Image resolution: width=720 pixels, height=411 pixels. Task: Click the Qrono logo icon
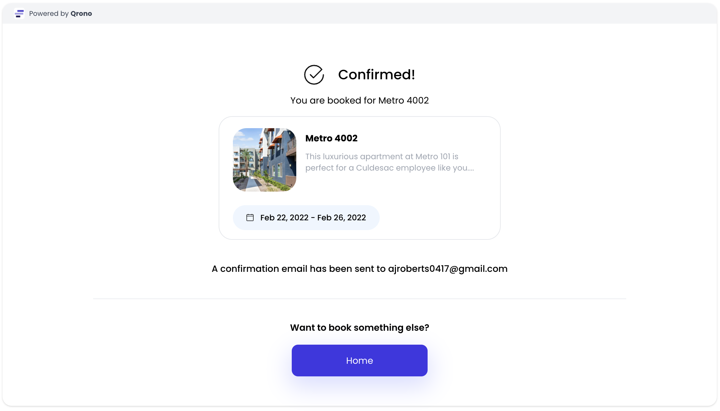click(x=19, y=14)
